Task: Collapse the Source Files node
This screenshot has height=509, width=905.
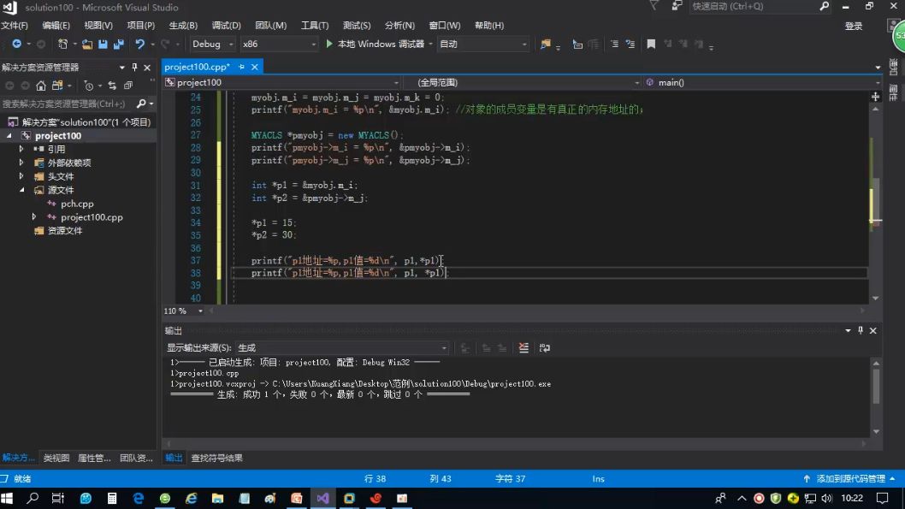Action: (x=21, y=190)
